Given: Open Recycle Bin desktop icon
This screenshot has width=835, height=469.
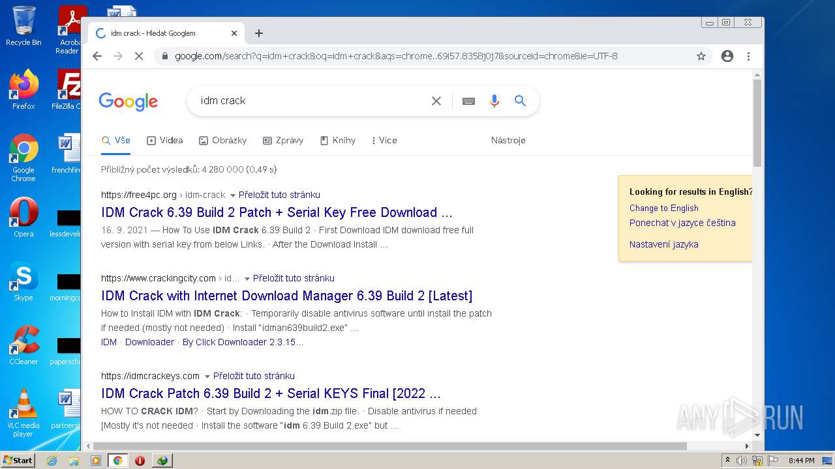Looking at the screenshot, I should coord(23,26).
